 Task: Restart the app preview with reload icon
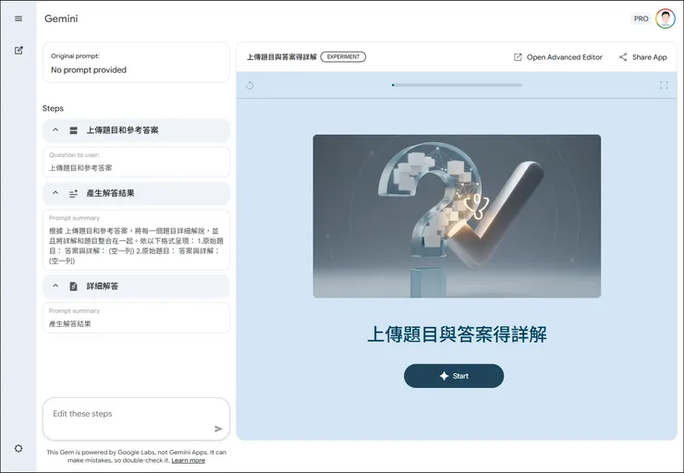click(x=250, y=85)
